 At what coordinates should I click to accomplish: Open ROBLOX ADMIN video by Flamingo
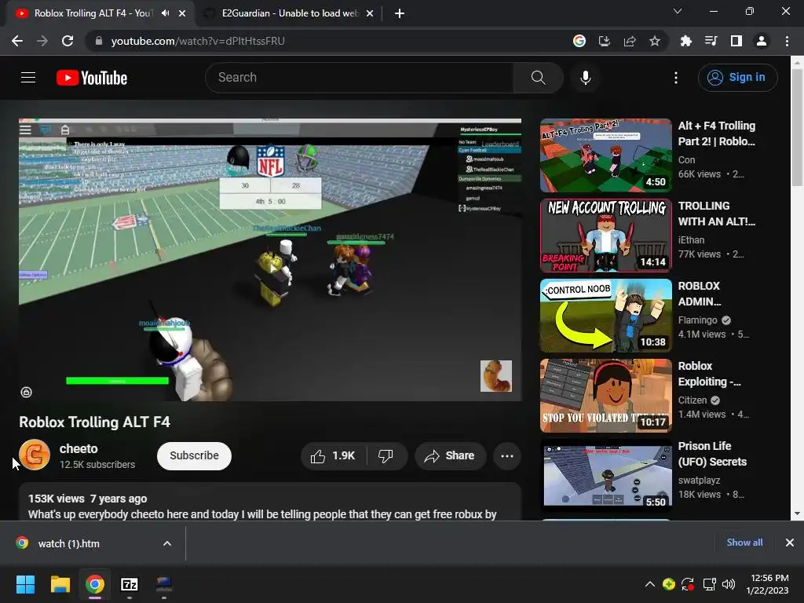coord(700,294)
